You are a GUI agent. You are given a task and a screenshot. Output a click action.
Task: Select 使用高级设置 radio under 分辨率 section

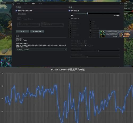point(16,14)
